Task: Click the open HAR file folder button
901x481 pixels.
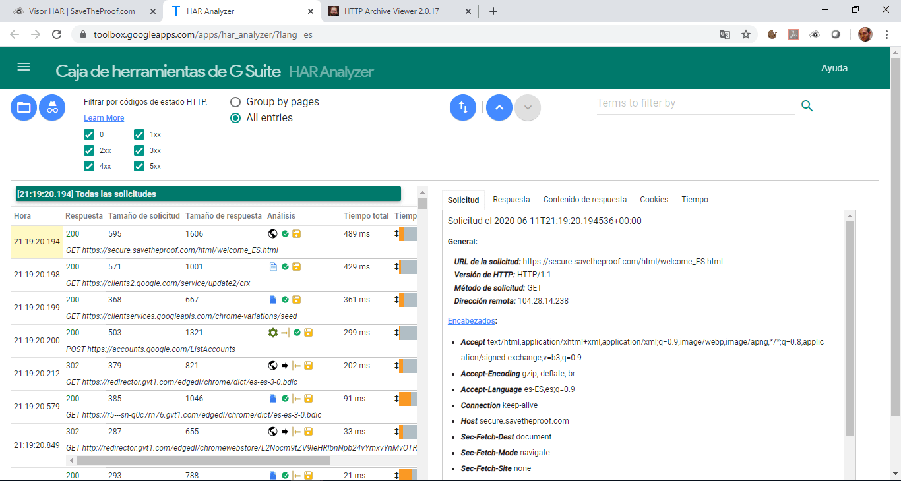Action: (24, 107)
